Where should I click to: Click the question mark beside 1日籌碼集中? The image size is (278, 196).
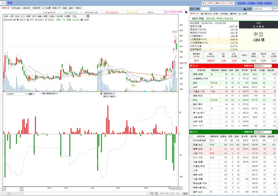pos(218,36)
